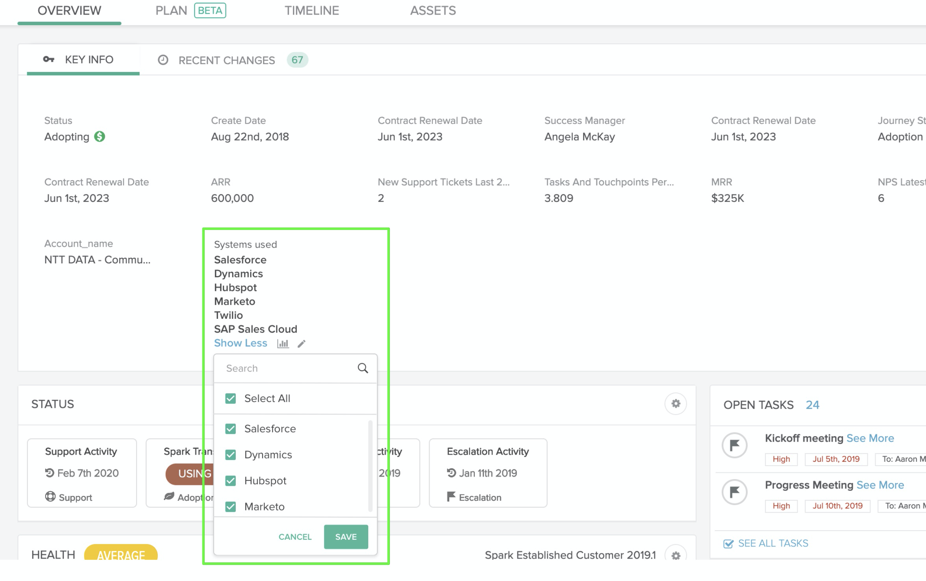Image resolution: width=926 pixels, height=581 pixels.
Task: Click the flag icon for Kickoff meeting
Action: tap(734, 445)
